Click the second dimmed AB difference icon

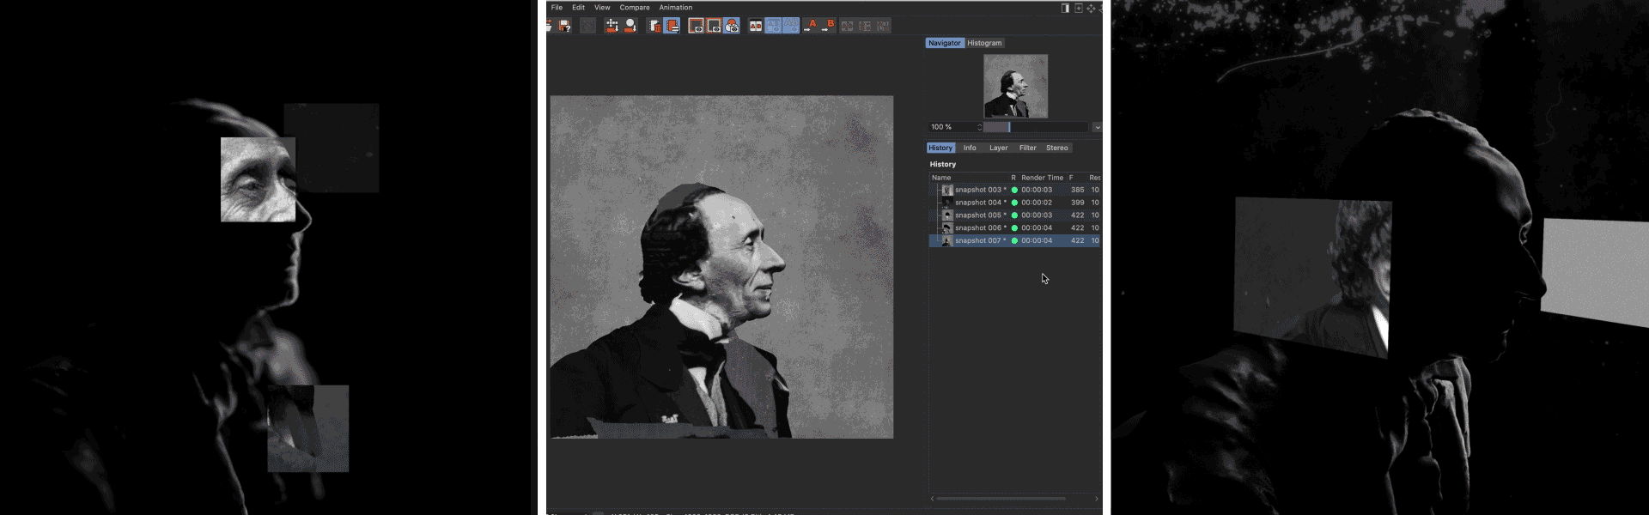coord(865,26)
